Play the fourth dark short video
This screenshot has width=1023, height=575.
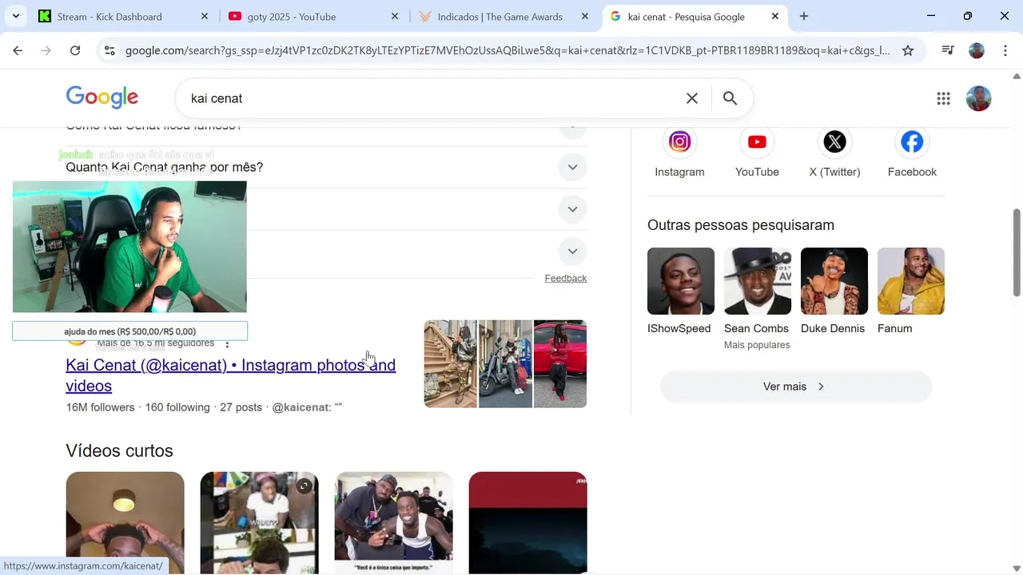[527, 522]
